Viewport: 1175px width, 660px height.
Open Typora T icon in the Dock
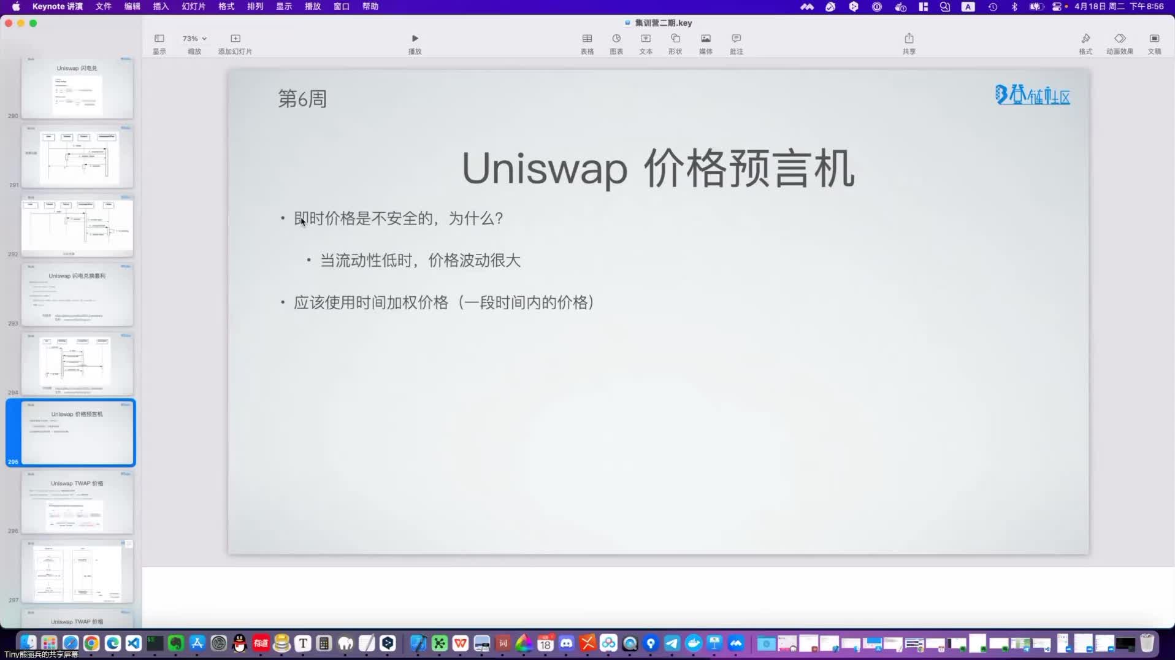point(303,643)
